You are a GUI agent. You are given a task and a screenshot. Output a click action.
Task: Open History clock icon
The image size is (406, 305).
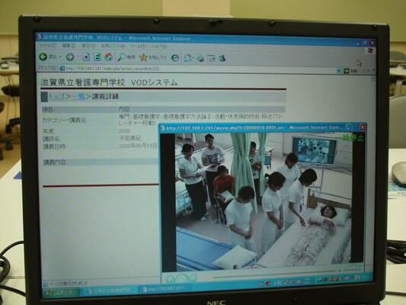click(x=175, y=58)
